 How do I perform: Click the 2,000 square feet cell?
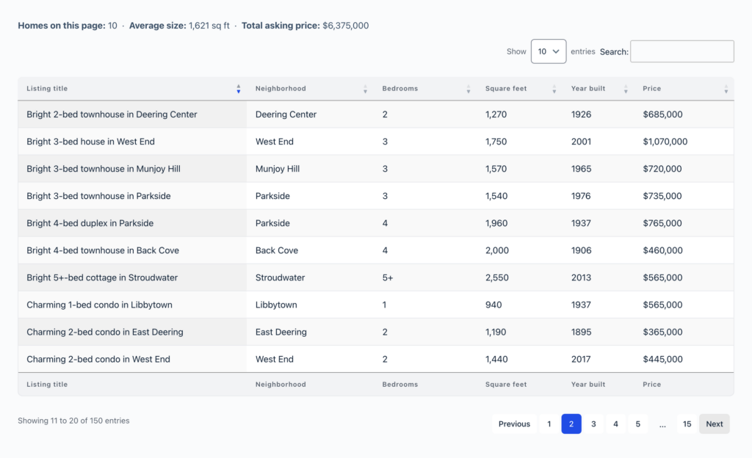pos(519,250)
